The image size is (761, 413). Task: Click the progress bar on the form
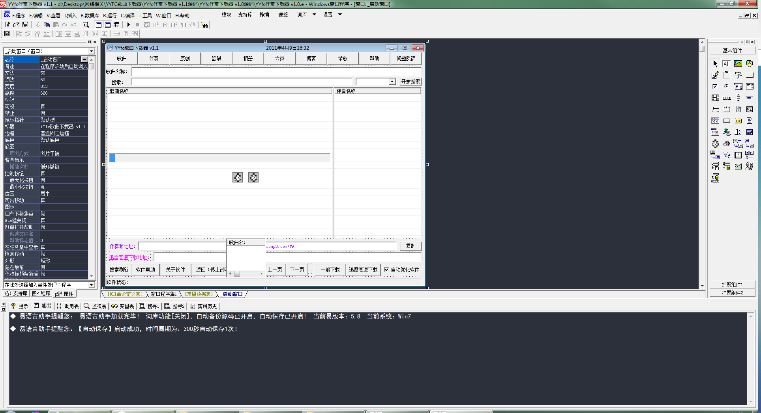pos(220,158)
